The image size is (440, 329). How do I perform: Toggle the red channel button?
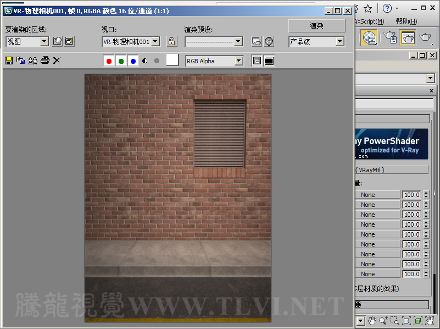coord(109,61)
